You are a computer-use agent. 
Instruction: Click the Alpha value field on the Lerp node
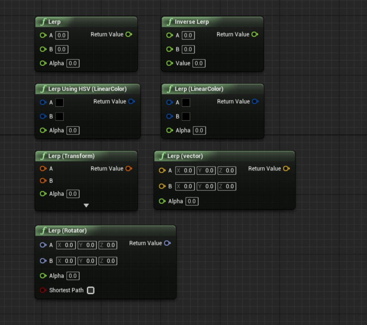pyautogui.click(x=73, y=63)
